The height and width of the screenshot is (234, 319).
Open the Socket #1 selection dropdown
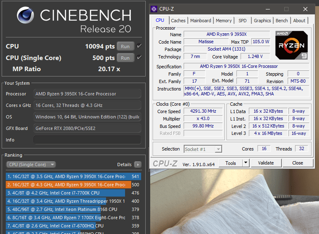point(203,149)
